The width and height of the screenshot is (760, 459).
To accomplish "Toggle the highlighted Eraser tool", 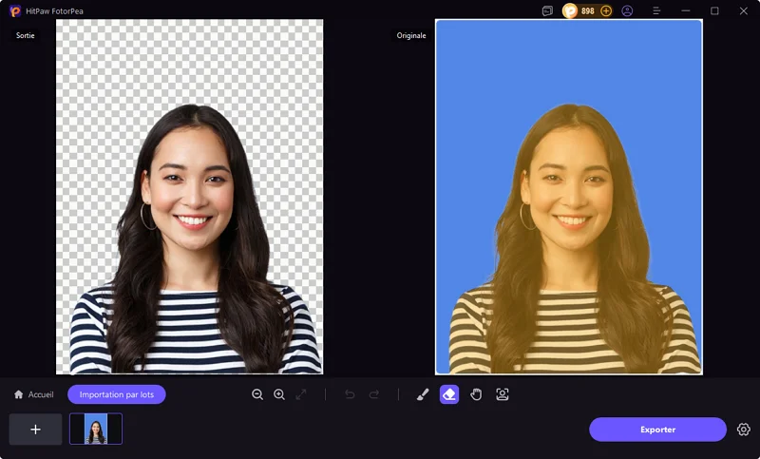I will pos(449,394).
